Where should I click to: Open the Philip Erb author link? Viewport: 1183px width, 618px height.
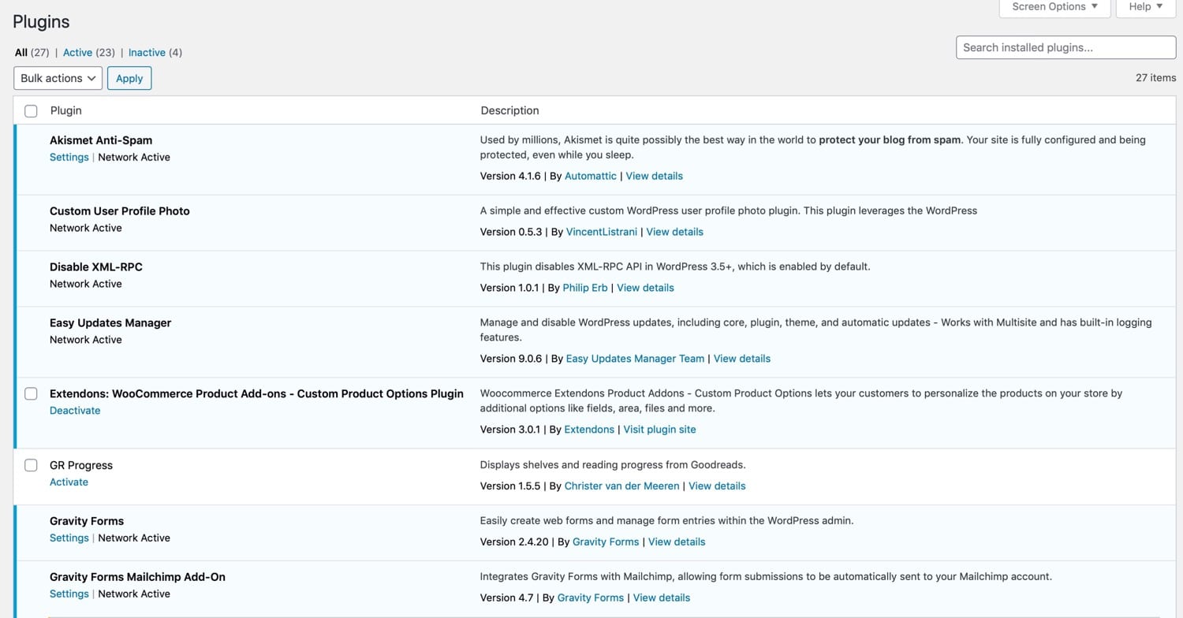click(584, 288)
